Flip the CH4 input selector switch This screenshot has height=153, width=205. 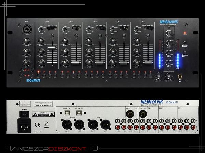click(124, 28)
